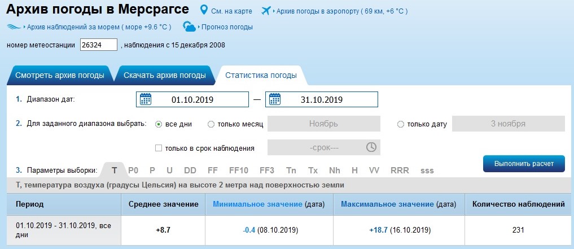The height and width of the screenshot is (249, 574).
Task: Select the U humidity parameter tab
Action: pos(169,171)
